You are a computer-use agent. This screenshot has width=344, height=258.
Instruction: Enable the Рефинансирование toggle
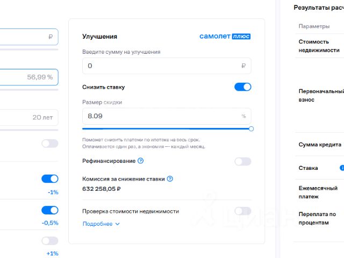coord(242,161)
